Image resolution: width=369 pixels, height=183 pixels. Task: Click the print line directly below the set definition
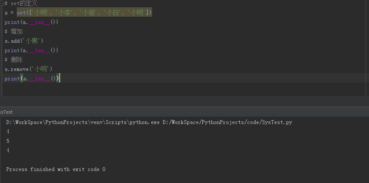point(31,22)
